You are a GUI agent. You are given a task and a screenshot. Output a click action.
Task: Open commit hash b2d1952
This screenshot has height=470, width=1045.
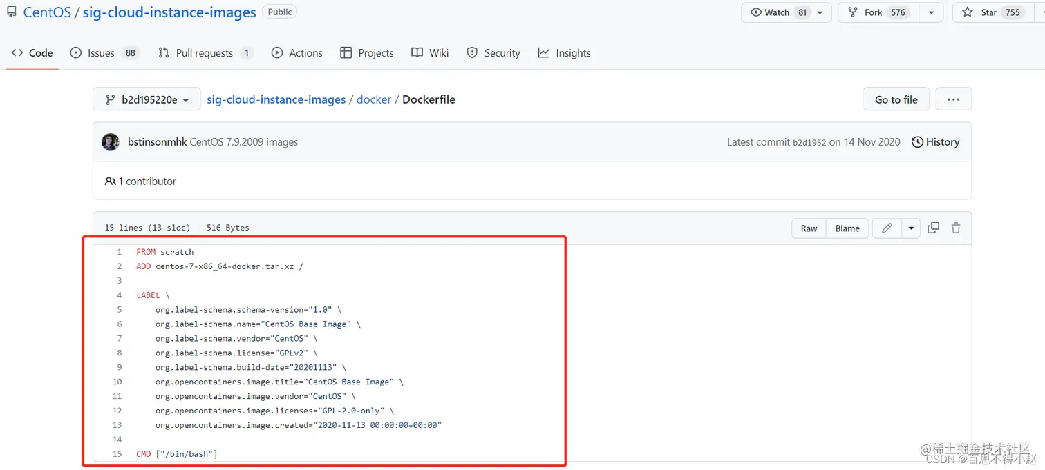click(809, 142)
